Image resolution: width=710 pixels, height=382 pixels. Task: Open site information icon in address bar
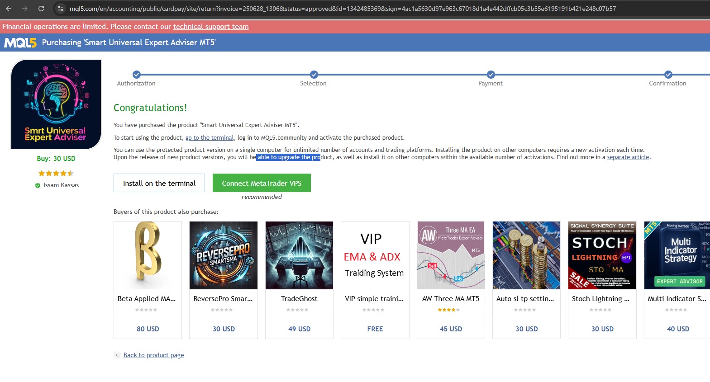[61, 9]
